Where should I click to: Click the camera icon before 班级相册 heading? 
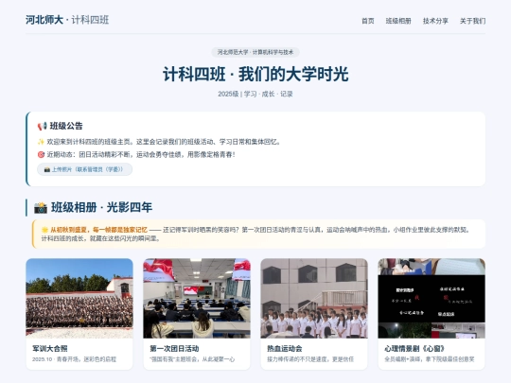tap(41, 208)
